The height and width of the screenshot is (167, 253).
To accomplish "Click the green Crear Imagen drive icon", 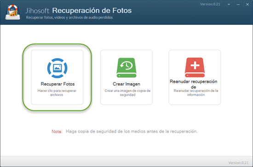I will 126,68.
